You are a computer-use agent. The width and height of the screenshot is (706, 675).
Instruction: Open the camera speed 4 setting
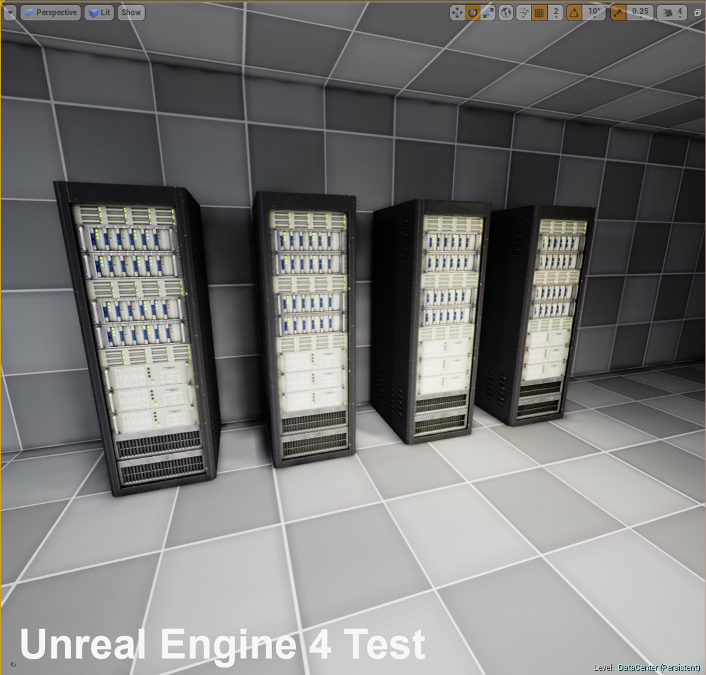(672, 12)
